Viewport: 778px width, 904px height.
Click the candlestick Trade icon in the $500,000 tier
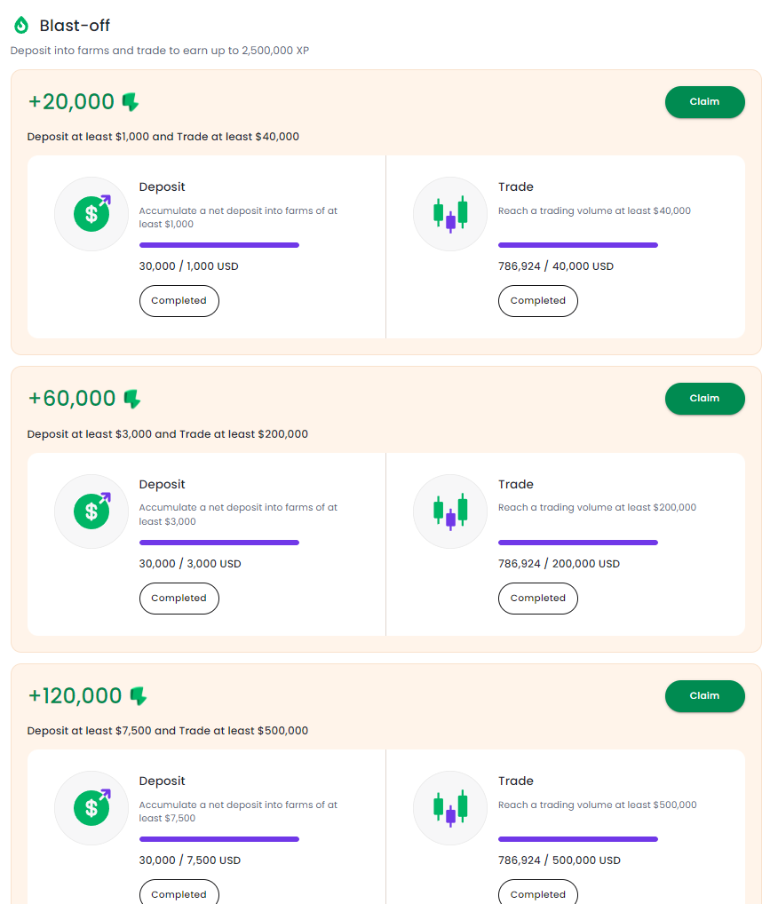tap(450, 807)
